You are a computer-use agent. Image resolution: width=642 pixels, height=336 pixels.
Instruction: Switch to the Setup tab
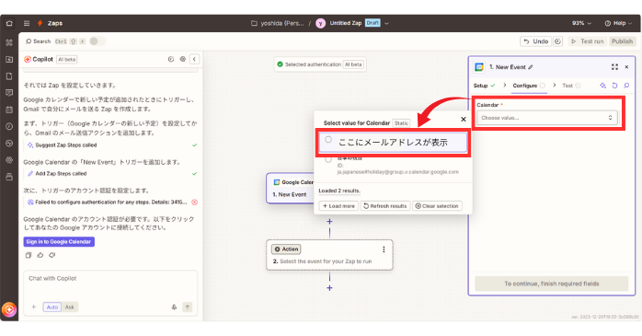pos(485,86)
